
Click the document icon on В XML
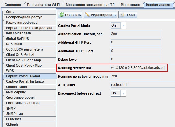(122, 15)
